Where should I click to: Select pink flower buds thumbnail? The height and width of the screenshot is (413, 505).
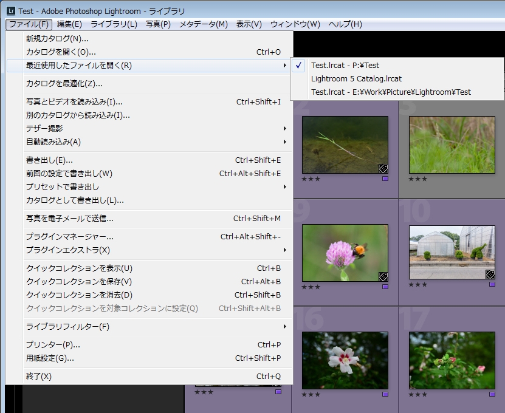pos(452,361)
